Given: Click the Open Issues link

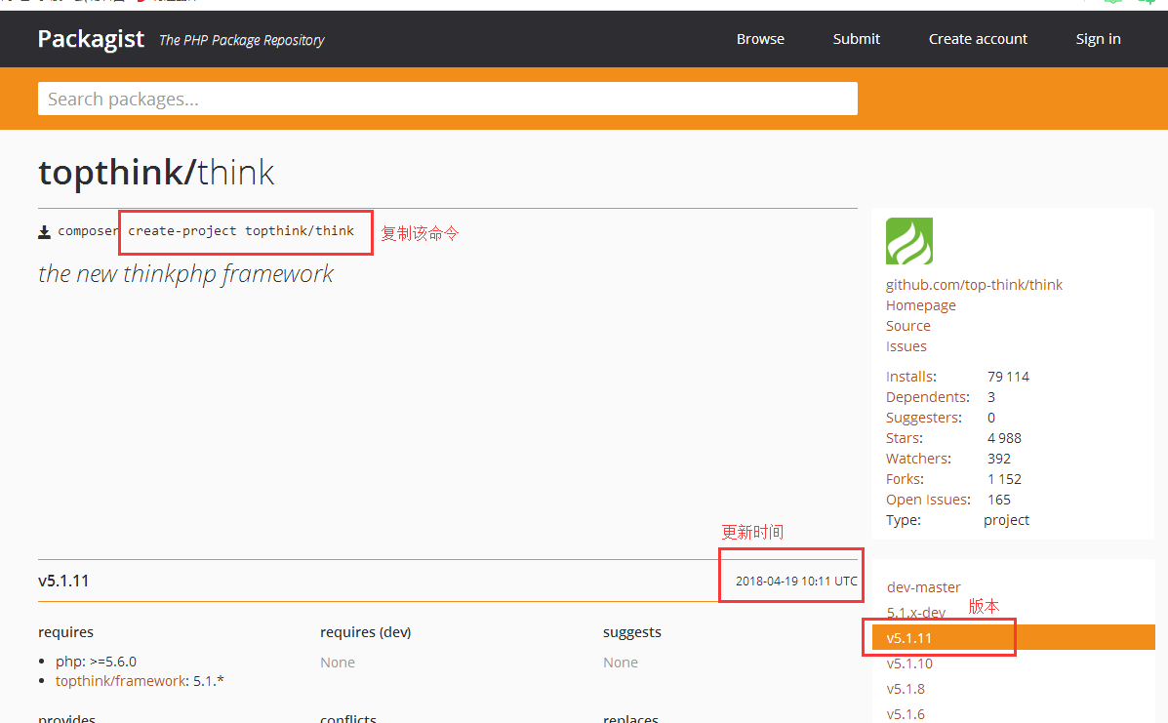Looking at the screenshot, I should pyautogui.click(x=928, y=500).
